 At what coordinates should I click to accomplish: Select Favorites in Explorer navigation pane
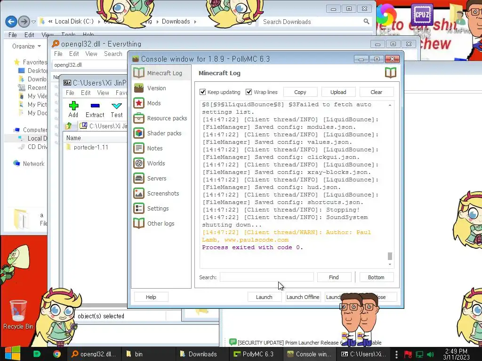[31, 62]
